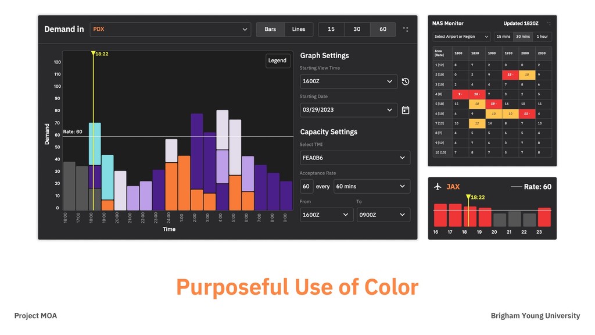This screenshot has height=335, width=595.
Task: Select 15 mins in NAS Monitor
Action: [504, 37]
